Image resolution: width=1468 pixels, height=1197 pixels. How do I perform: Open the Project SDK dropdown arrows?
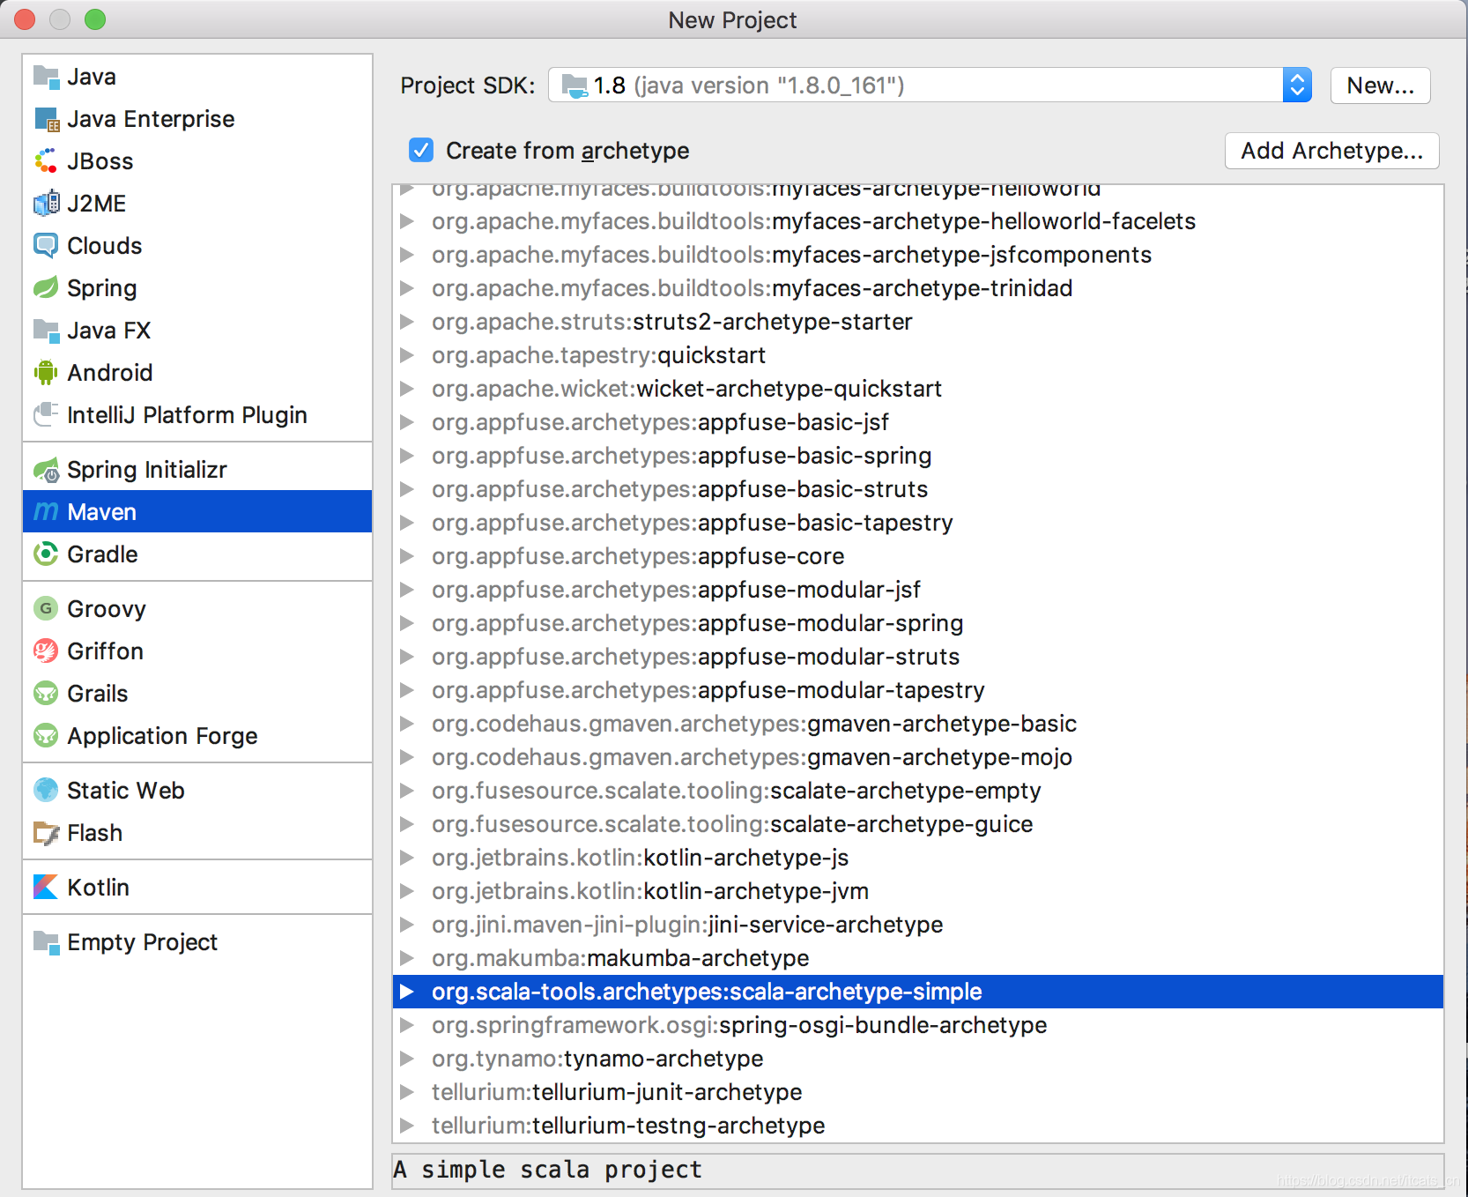[x=1297, y=85]
